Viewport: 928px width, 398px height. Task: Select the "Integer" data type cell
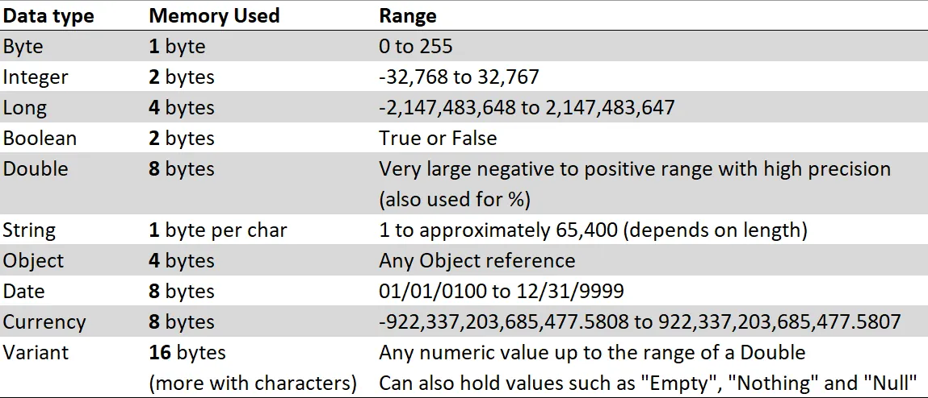pos(36,77)
